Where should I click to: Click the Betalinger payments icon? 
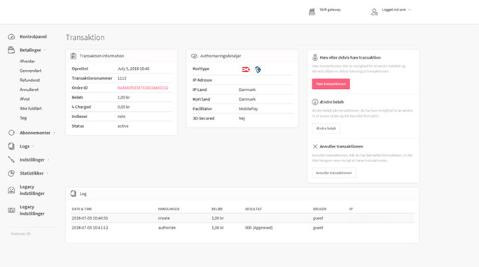11,50
